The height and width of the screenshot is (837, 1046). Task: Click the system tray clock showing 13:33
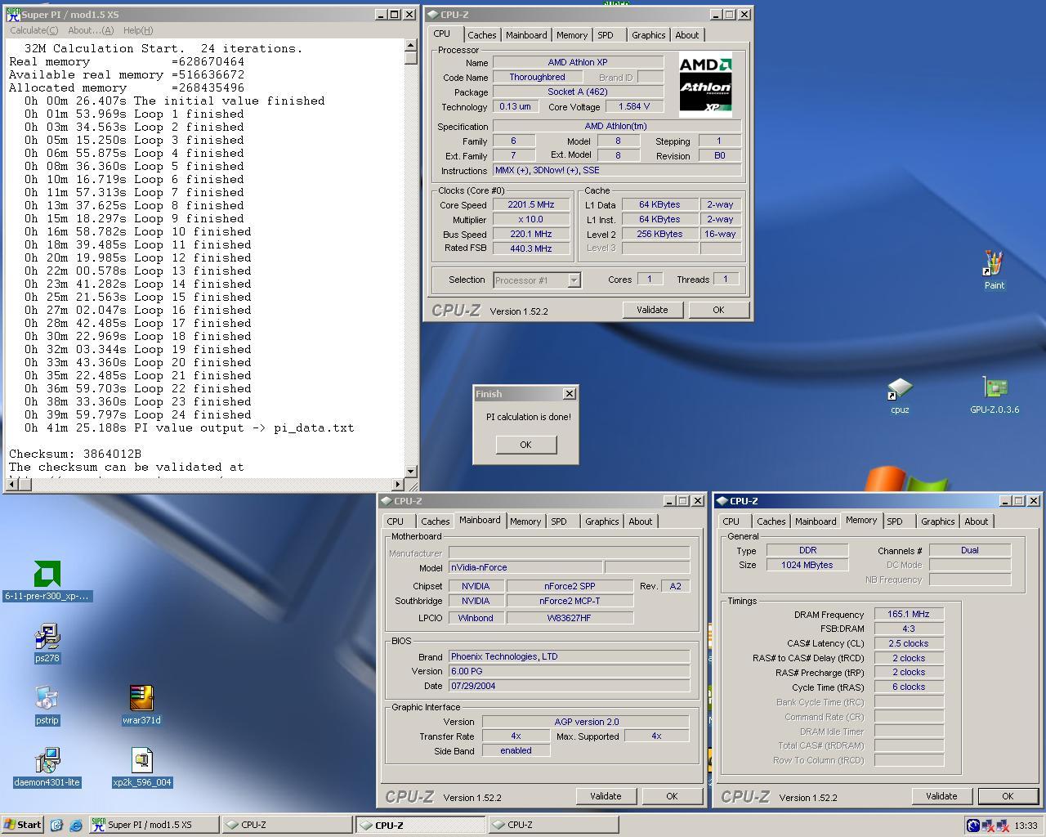(1026, 826)
